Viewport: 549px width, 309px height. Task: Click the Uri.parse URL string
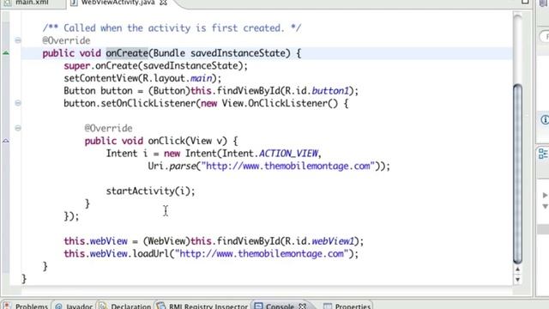[x=288, y=166]
